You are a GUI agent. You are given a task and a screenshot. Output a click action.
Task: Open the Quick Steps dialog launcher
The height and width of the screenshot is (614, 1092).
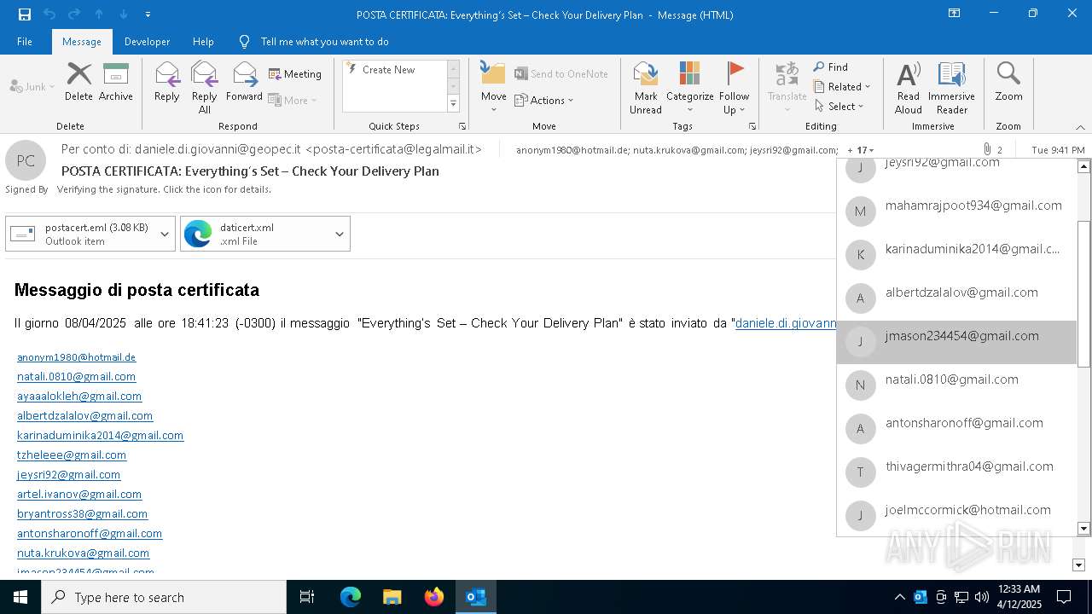(462, 126)
